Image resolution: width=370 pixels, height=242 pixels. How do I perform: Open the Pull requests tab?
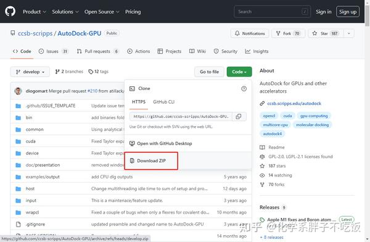tap(97, 51)
